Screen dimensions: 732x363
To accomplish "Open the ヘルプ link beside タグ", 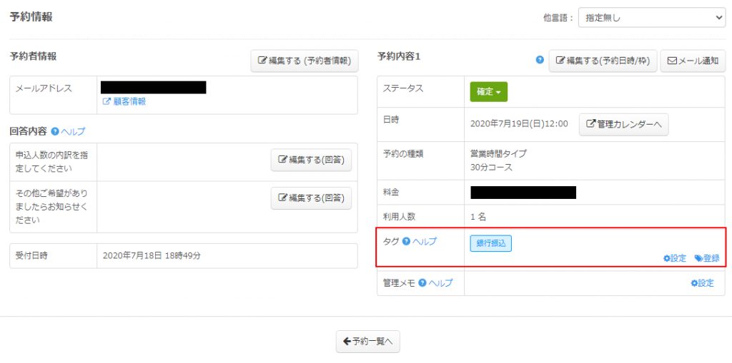I will click(x=425, y=241).
